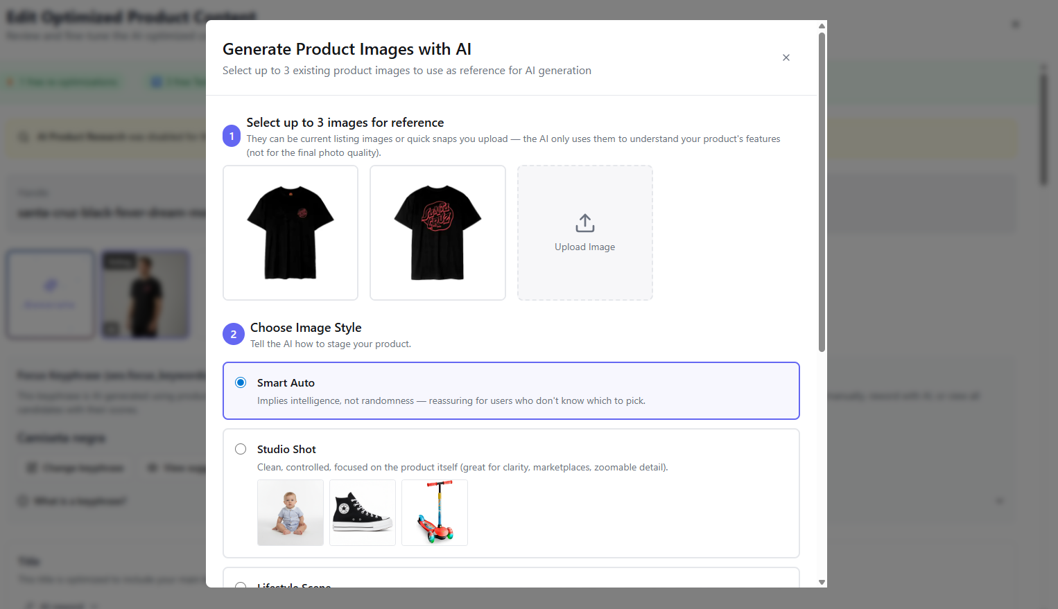1058x609 pixels.
Task: Click the step 2 circle badge
Action: [233, 334]
